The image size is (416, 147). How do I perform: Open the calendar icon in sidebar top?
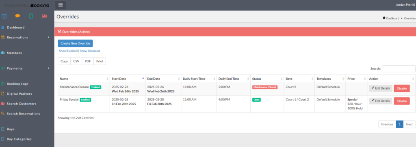pos(4,16)
